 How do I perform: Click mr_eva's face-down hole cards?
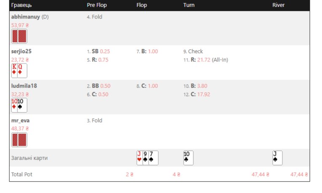pos(19,140)
